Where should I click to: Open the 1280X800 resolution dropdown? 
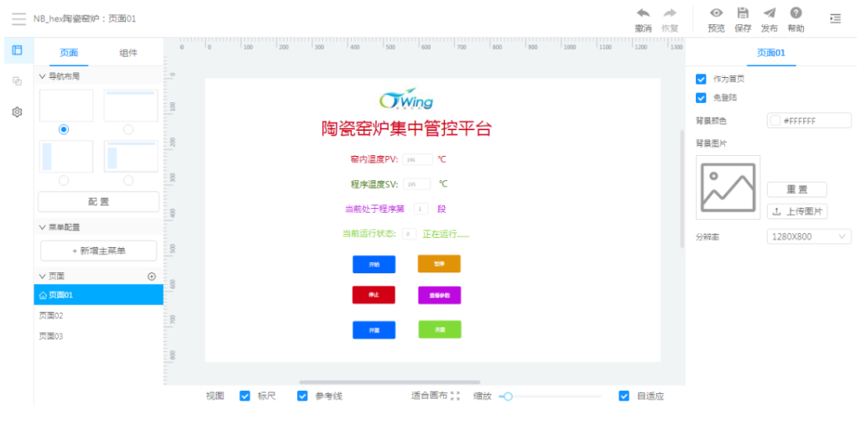click(809, 237)
